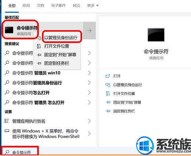The width and height of the screenshot is (191, 156).
Task: Click the Command Prompt icon in best match
Action: (x=9, y=30)
